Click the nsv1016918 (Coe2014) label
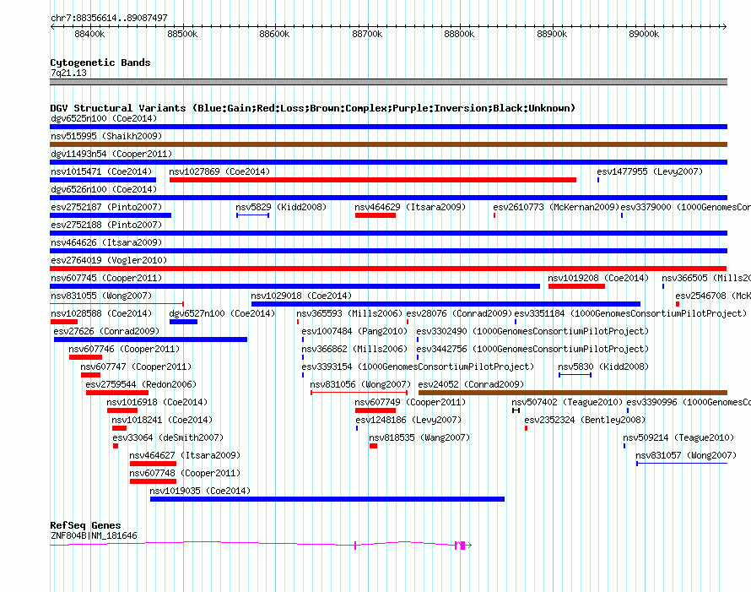 (157, 402)
